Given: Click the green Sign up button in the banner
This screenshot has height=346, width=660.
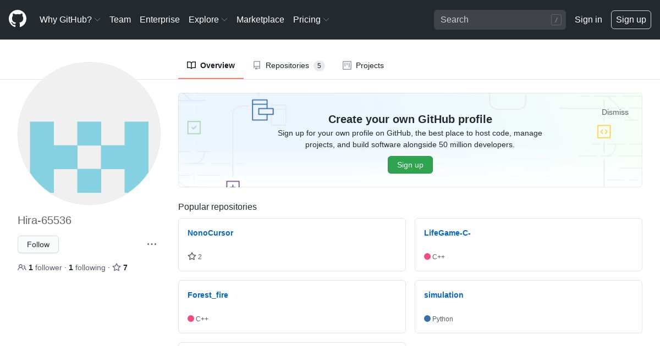Looking at the screenshot, I should (410, 165).
